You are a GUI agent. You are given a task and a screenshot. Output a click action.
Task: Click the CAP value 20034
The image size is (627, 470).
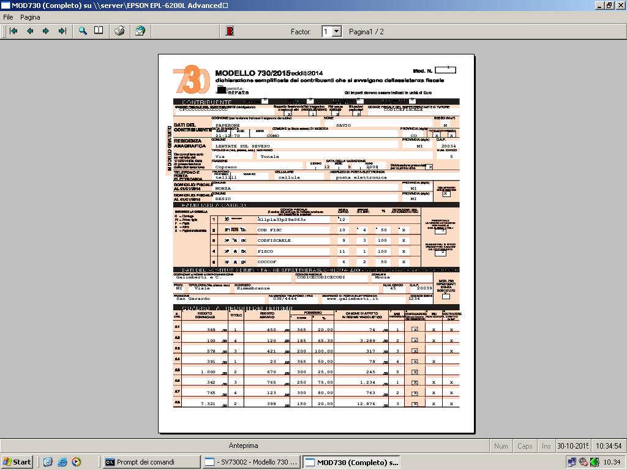tap(448, 146)
